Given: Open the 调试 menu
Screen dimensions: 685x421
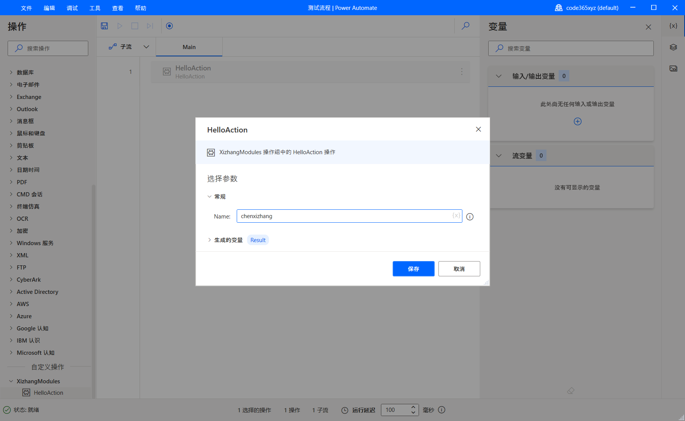Looking at the screenshot, I should point(72,8).
